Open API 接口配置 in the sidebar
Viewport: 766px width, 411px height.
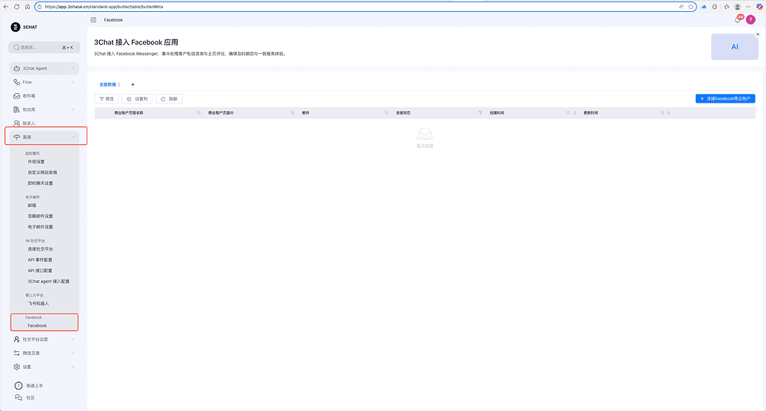[39, 271]
